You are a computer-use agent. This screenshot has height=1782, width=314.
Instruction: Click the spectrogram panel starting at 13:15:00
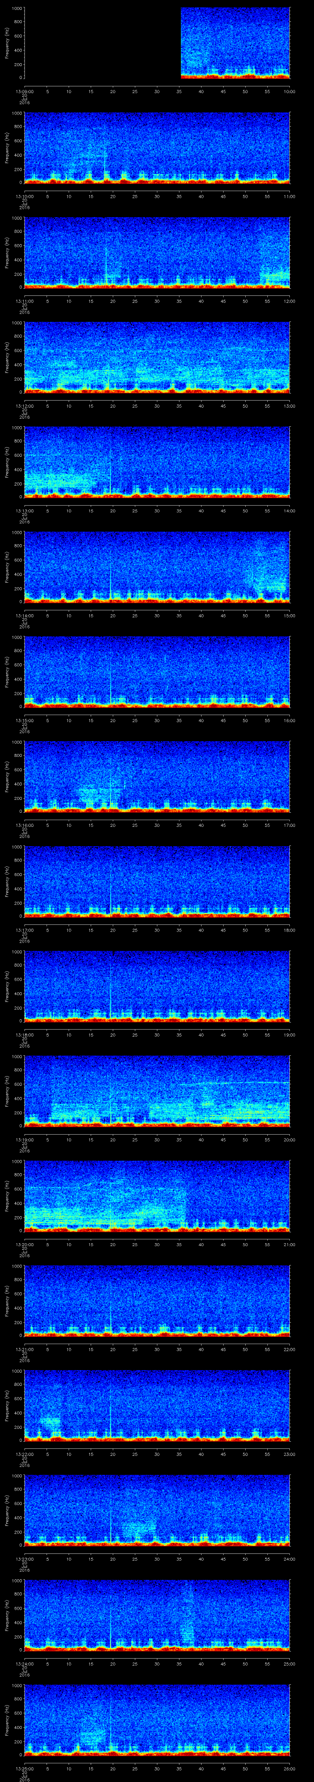(x=157, y=672)
